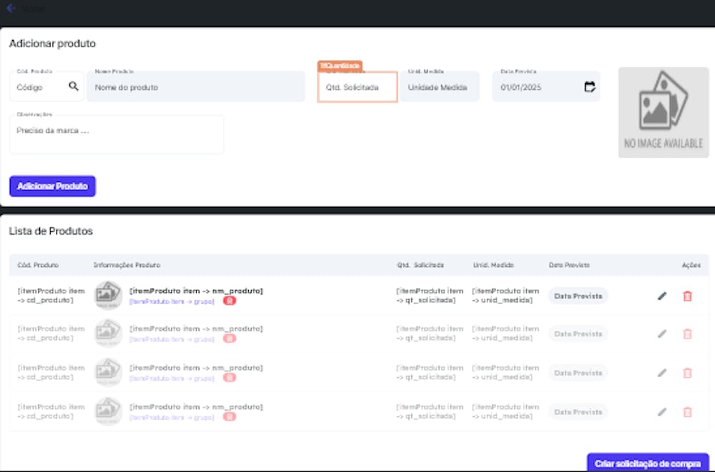Click the pencil edit icon in first product row
The width and height of the screenshot is (715, 472).
click(x=662, y=296)
